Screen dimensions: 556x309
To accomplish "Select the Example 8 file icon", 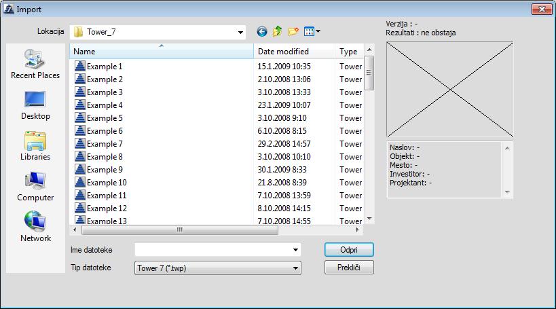I will point(80,156).
